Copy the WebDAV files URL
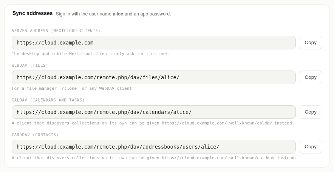Image resolution: width=334 pixels, height=172 pixels. click(310, 77)
